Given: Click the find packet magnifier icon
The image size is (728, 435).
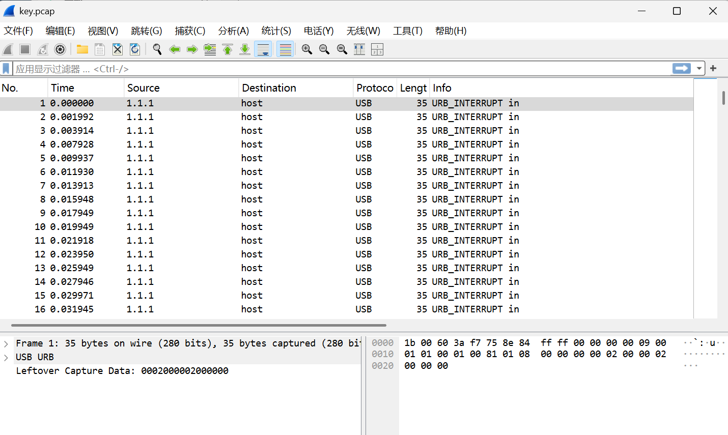Looking at the screenshot, I should (157, 49).
